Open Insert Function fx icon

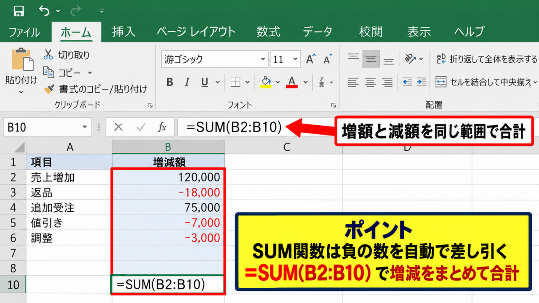[162, 127]
